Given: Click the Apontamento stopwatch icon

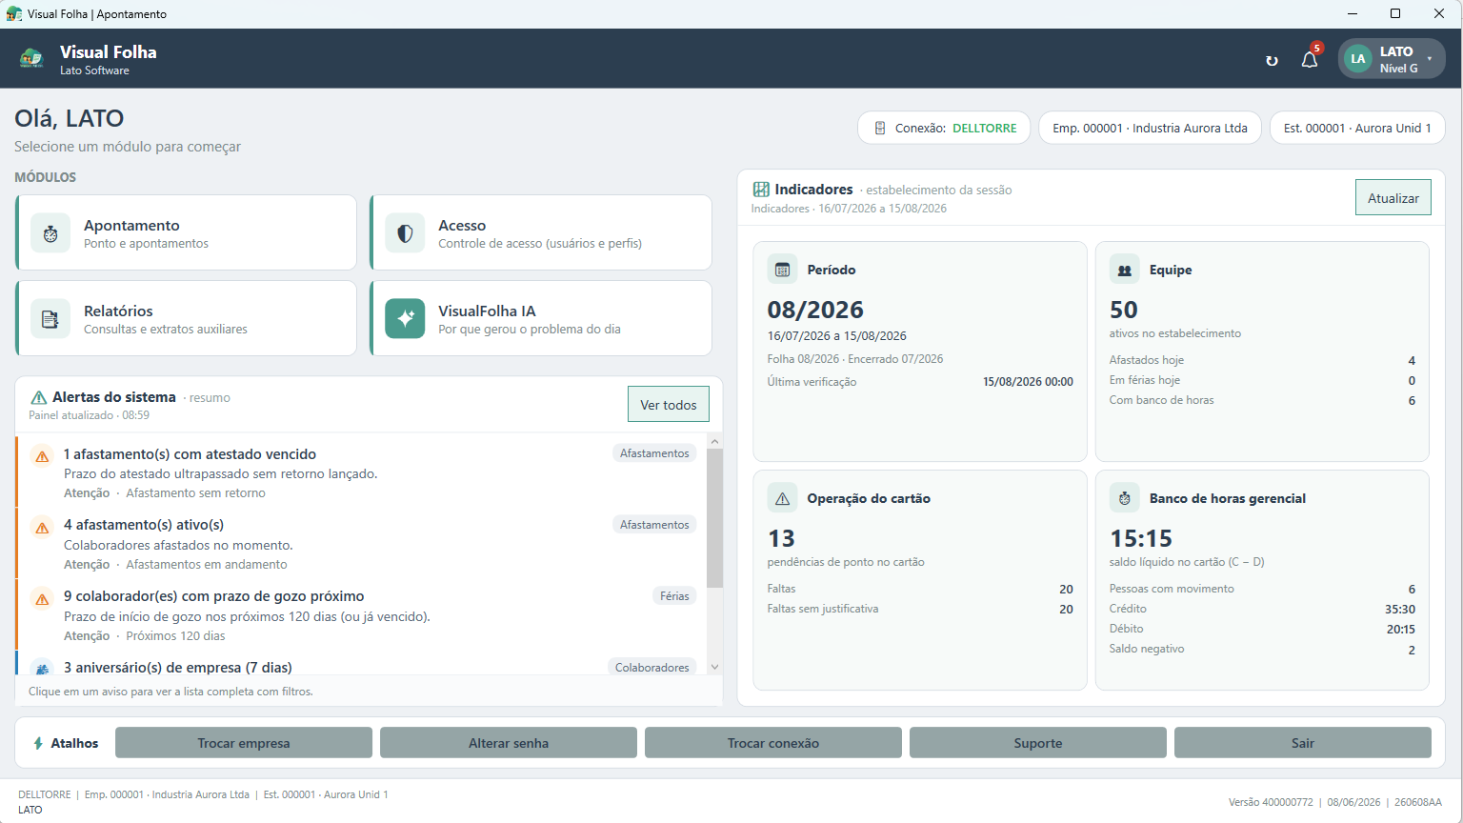Looking at the screenshot, I should (x=50, y=233).
